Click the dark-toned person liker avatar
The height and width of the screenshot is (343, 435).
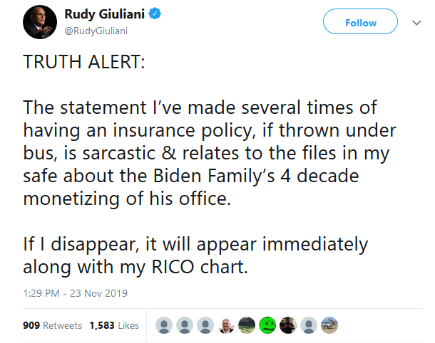point(288,325)
